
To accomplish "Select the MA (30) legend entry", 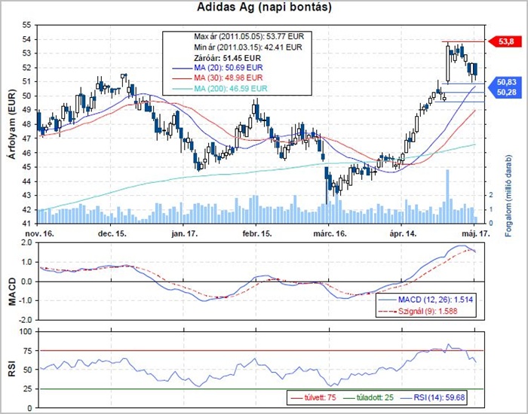I will pyautogui.click(x=217, y=78).
